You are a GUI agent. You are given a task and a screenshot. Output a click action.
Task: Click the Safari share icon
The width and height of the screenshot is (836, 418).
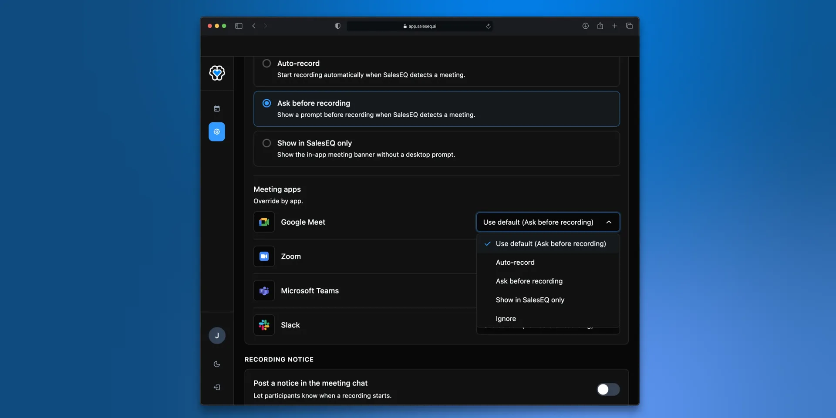pos(600,26)
